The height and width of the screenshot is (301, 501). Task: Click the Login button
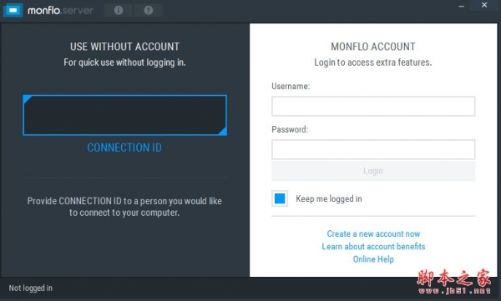(x=373, y=171)
